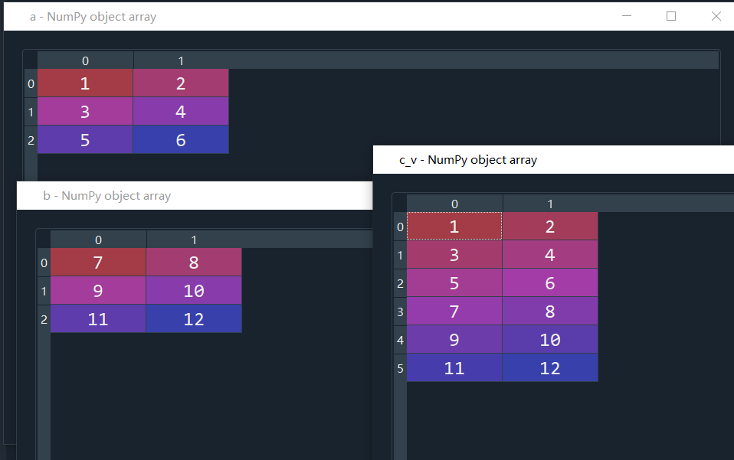Select cell with value 2 in array a
Screen dimensions: 734x460
(x=181, y=83)
